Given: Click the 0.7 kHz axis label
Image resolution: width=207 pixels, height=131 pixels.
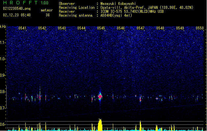Looking at the screenshot, I should (3, 108).
